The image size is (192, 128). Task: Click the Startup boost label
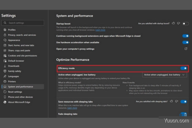(x=63, y=24)
